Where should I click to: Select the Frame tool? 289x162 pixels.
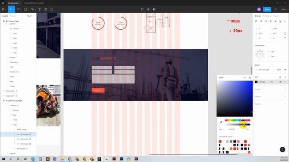[19, 9]
